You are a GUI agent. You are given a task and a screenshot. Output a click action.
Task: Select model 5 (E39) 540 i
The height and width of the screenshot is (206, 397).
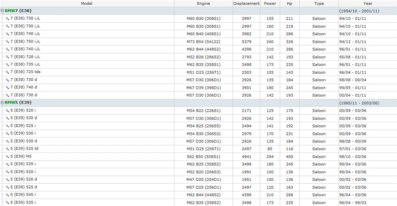tap(23, 195)
